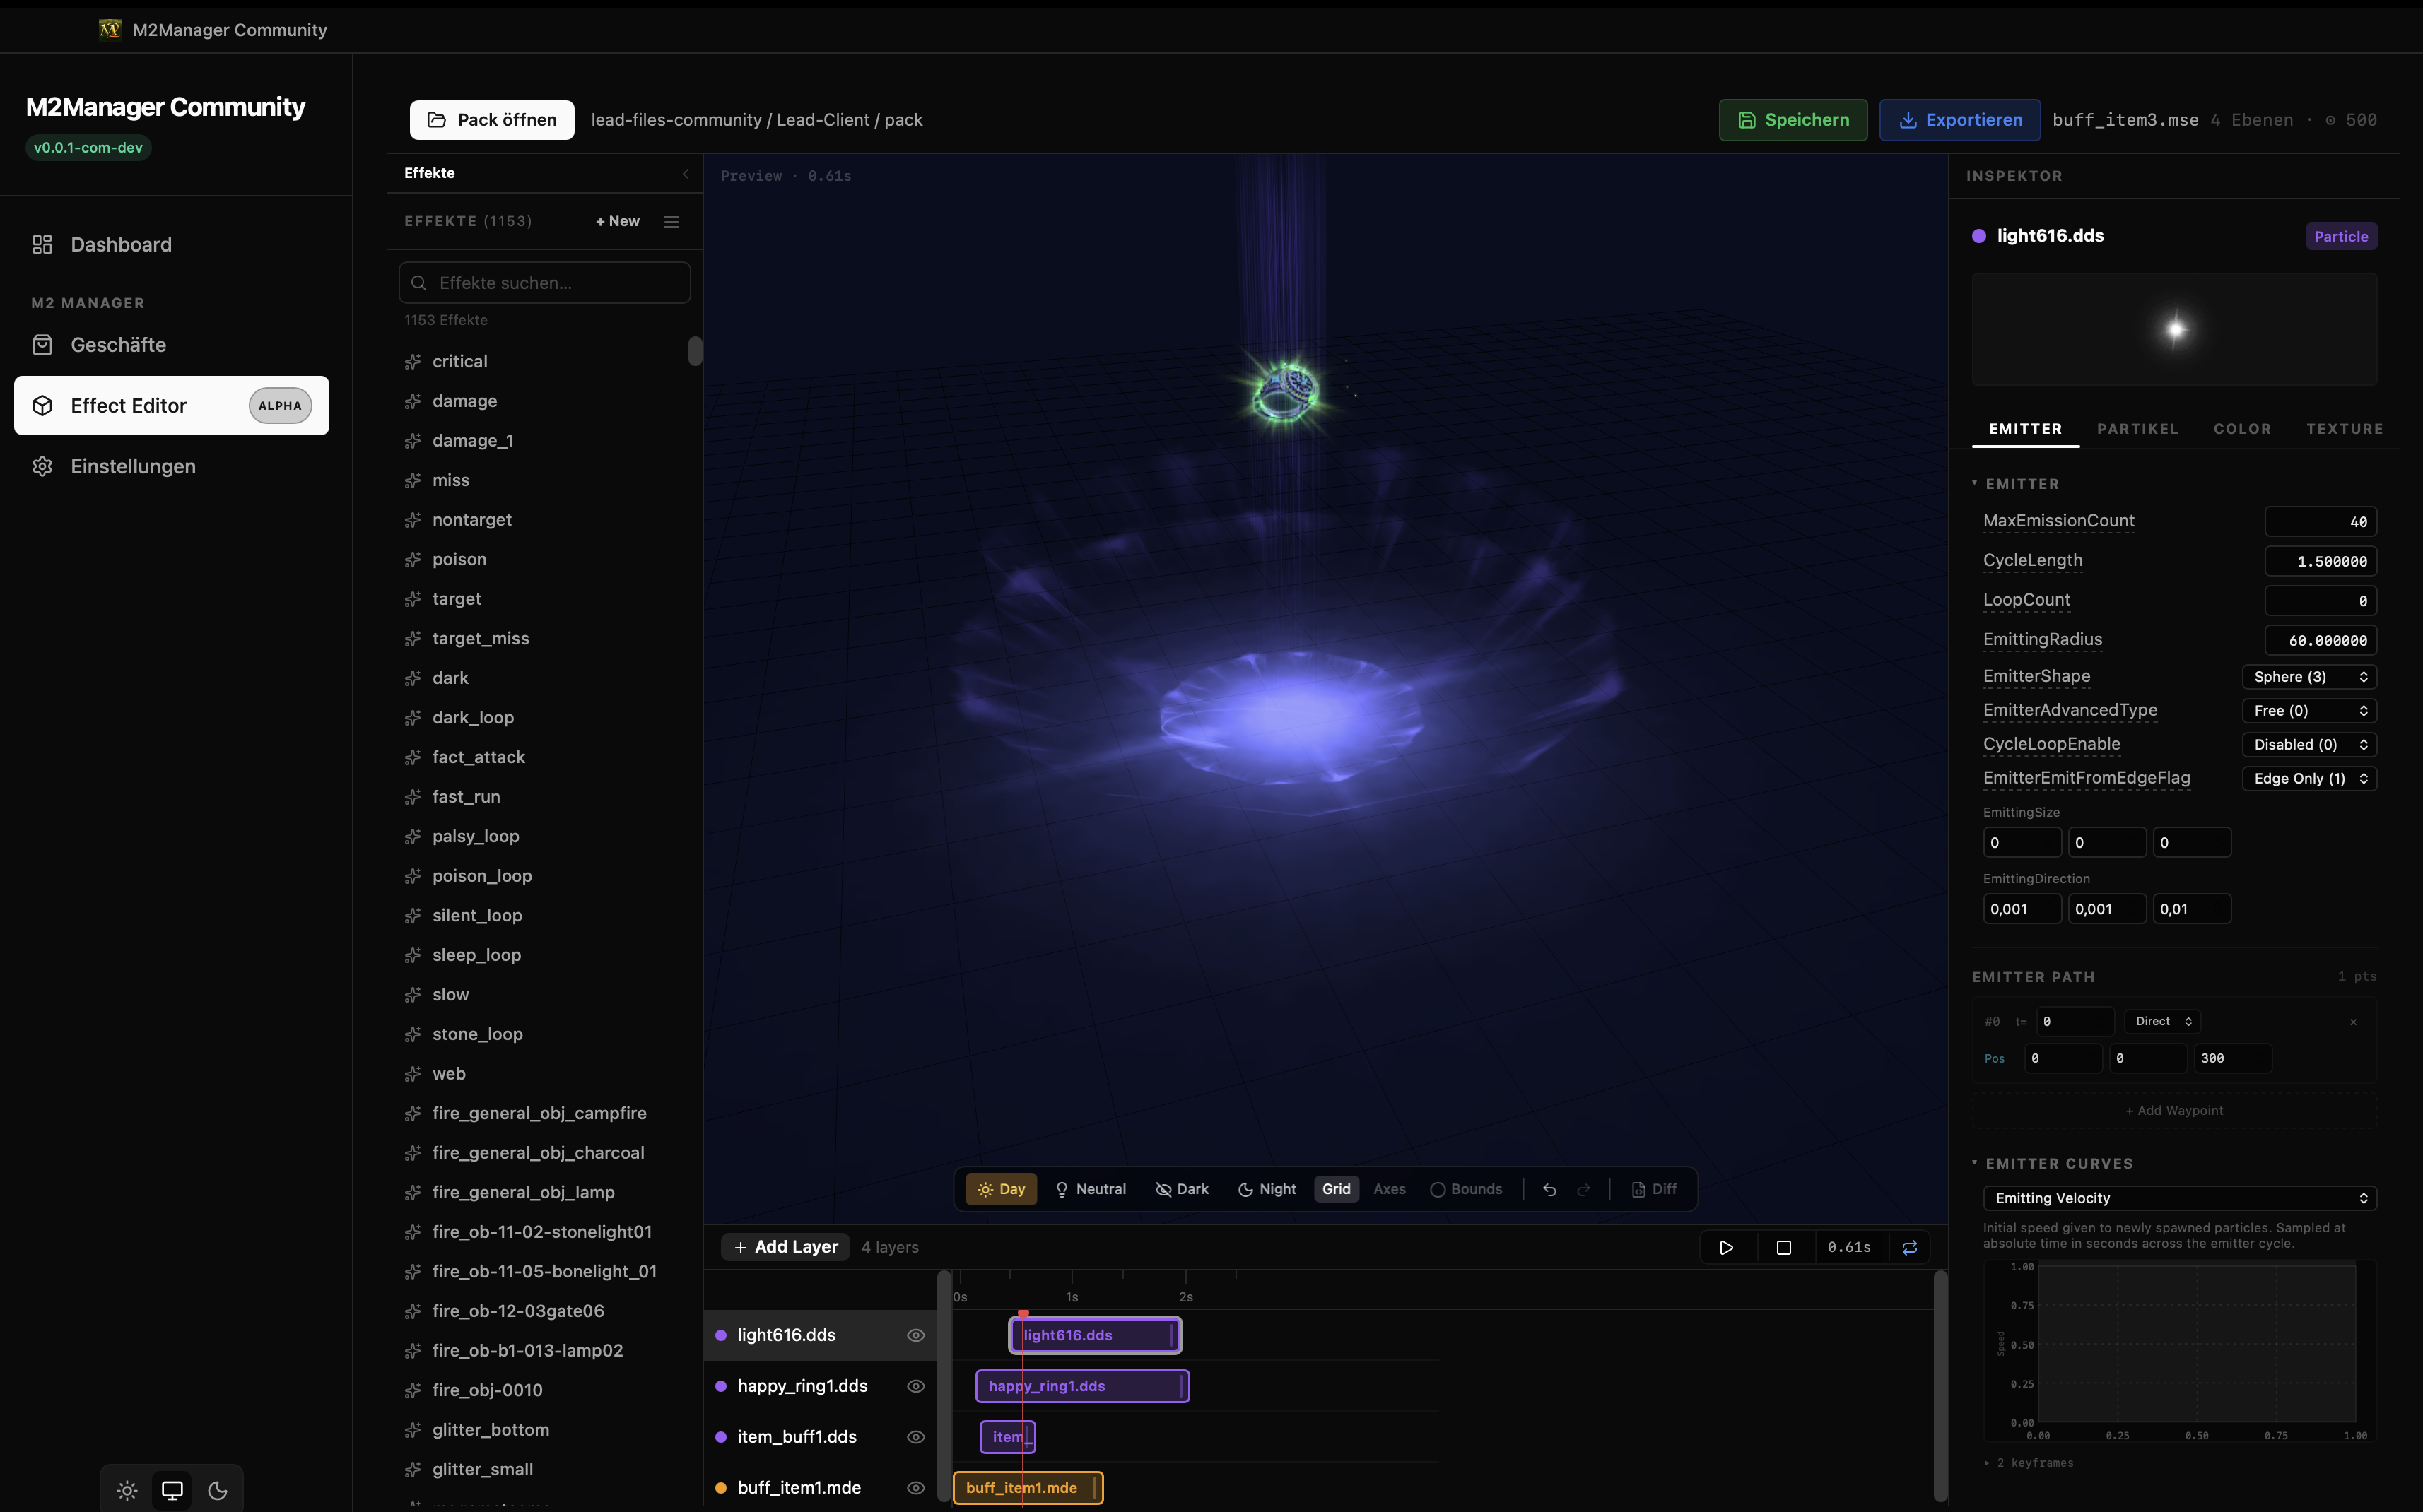The height and width of the screenshot is (1512, 2423).
Task: Collapse the Effekte panel chevron
Action: (x=686, y=173)
